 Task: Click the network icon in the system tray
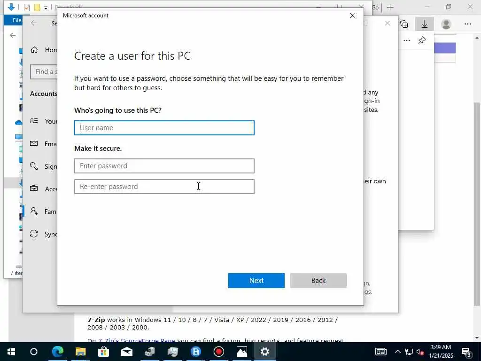tap(409, 352)
